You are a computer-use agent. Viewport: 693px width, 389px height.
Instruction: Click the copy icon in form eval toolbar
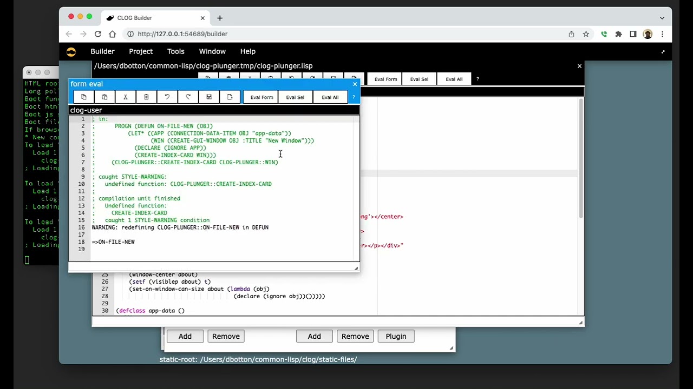point(84,97)
